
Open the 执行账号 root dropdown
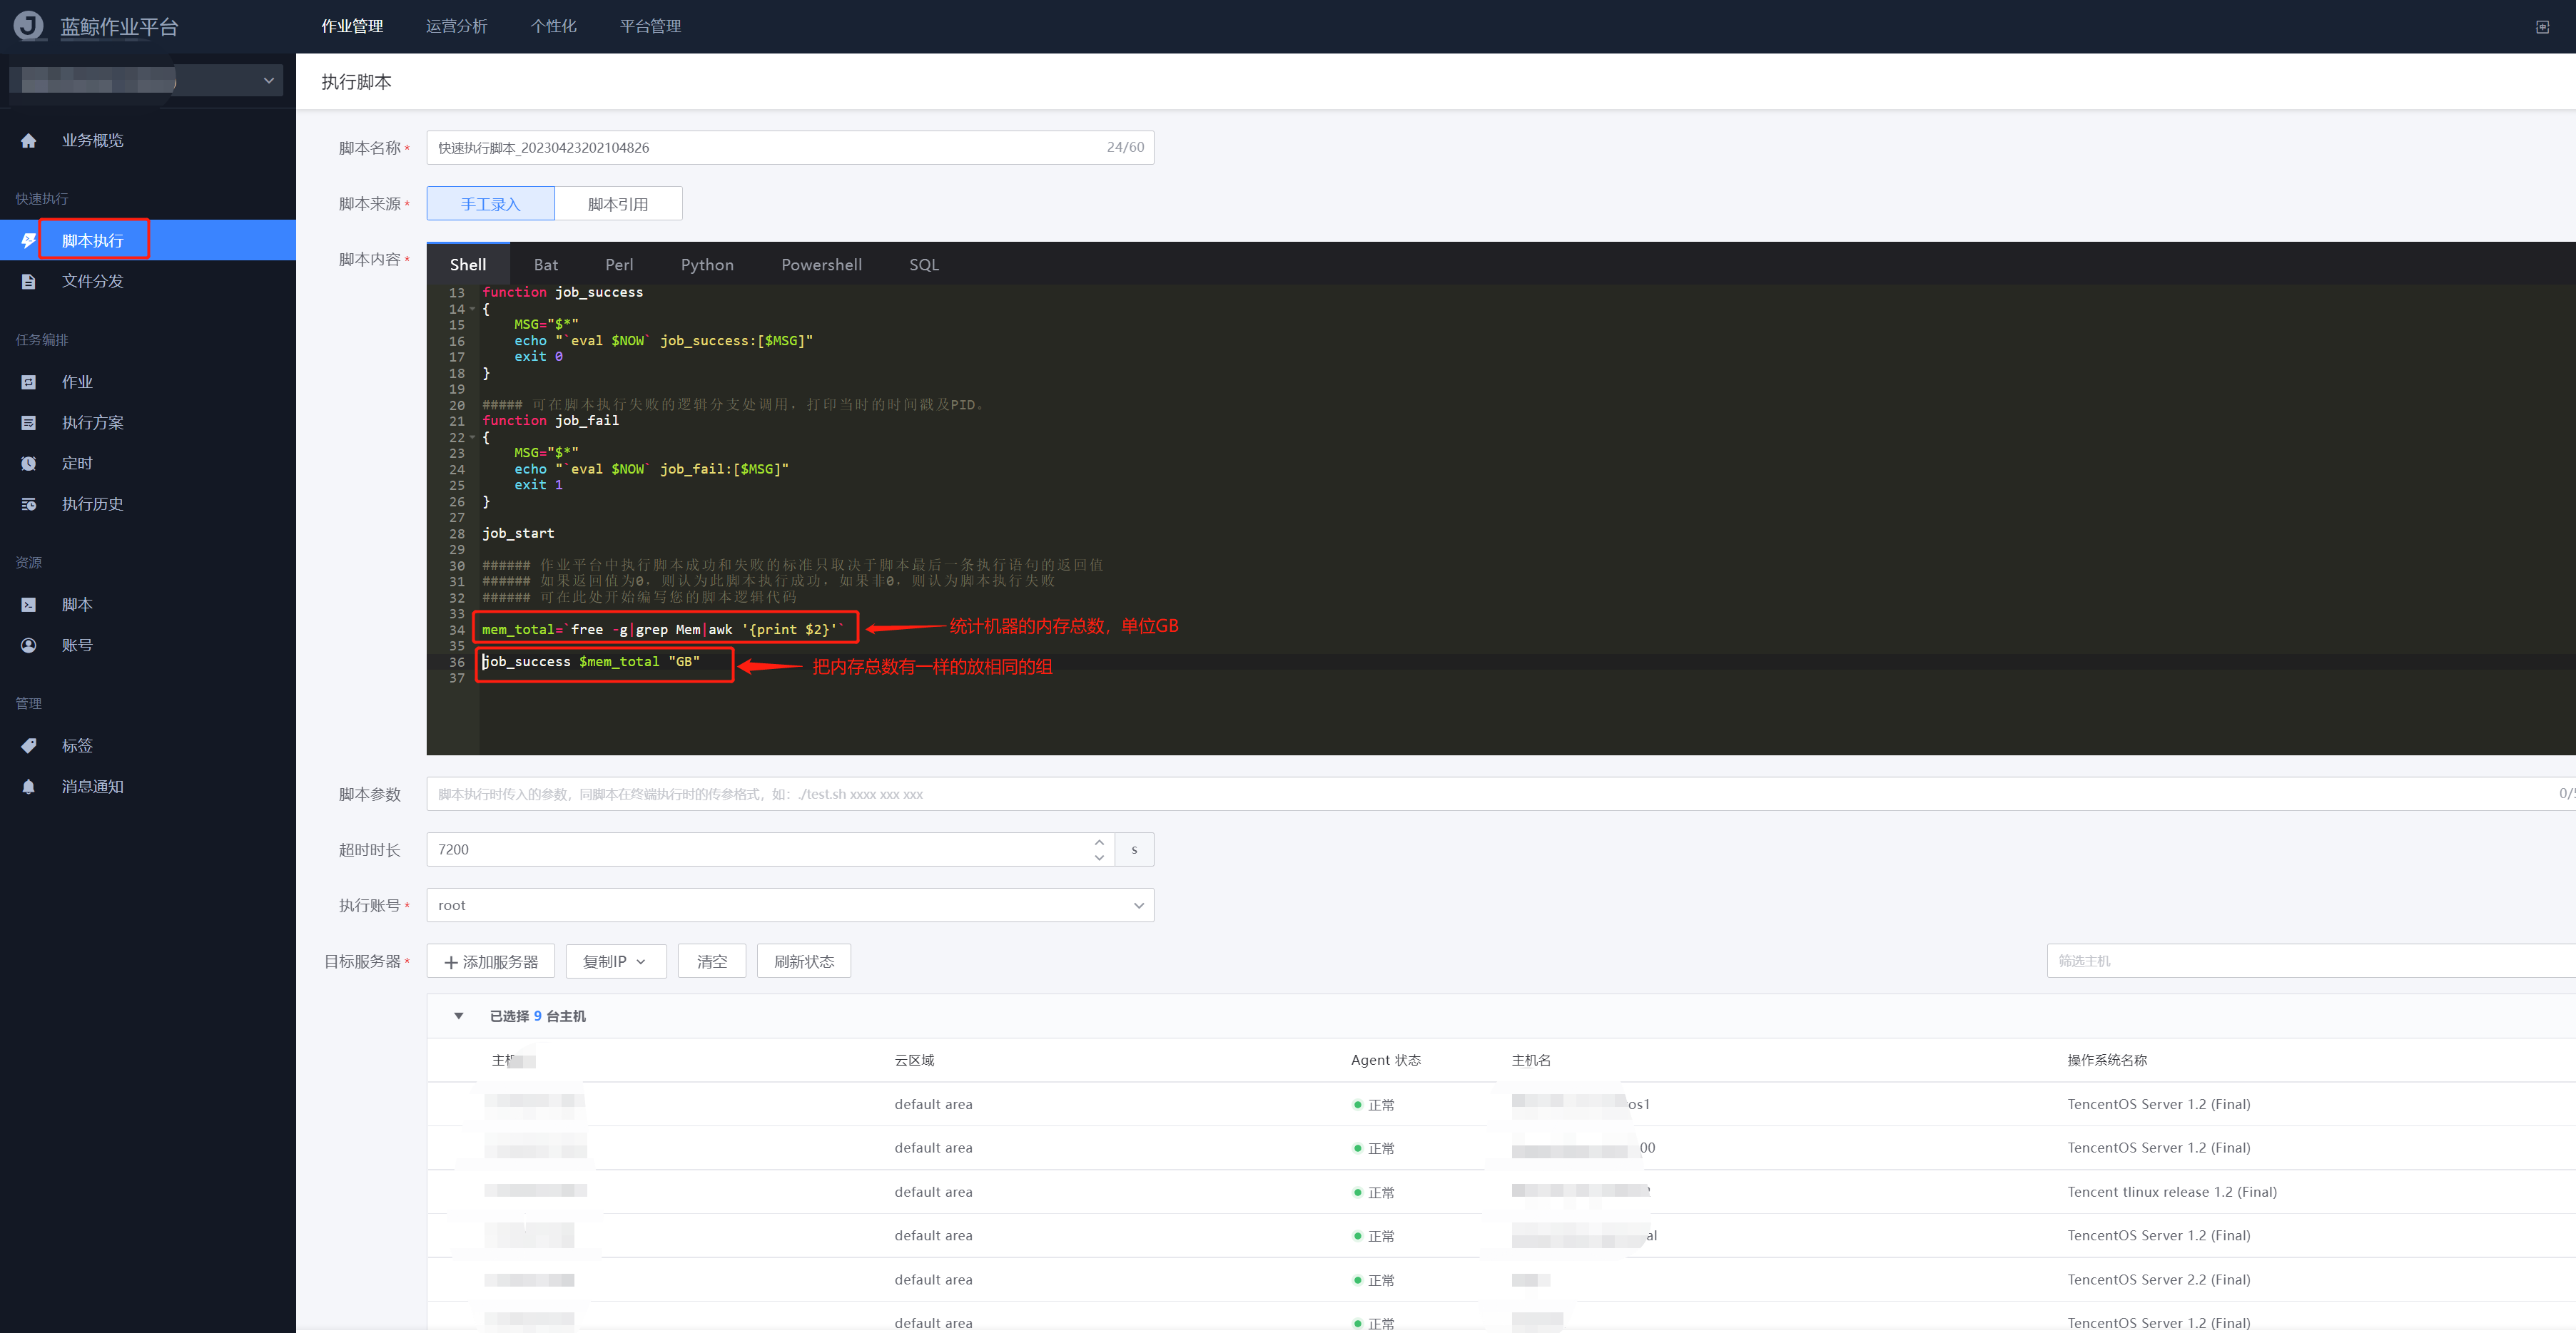point(790,905)
